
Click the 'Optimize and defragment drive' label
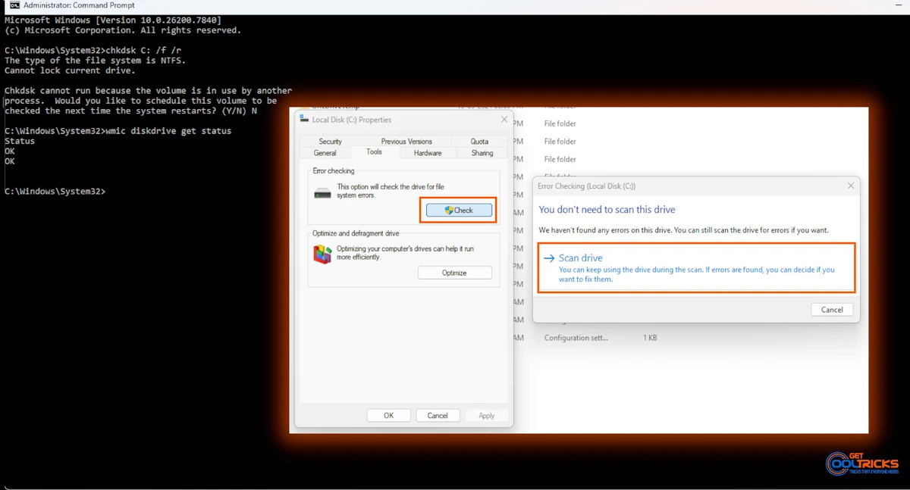(x=356, y=233)
